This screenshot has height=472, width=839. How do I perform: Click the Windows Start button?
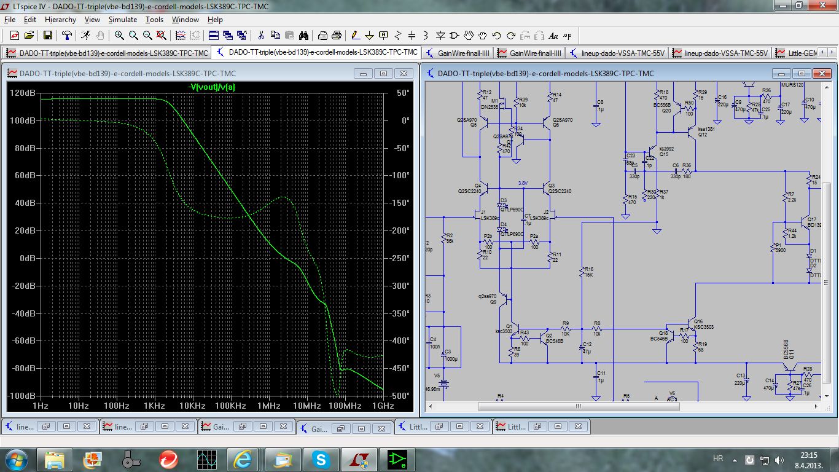click(x=15, y=459)
